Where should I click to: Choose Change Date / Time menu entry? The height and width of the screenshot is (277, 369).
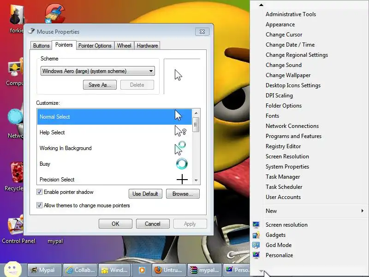(290, 45)
